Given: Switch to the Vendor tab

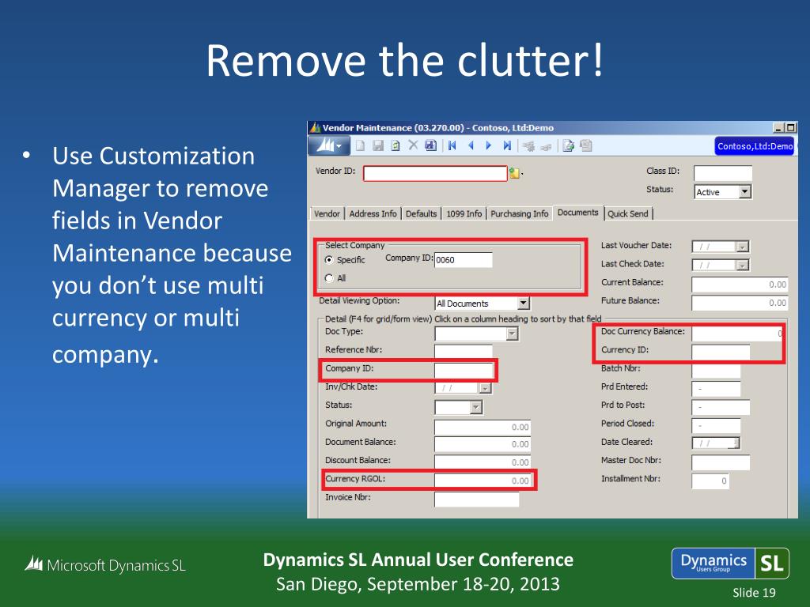Looking at the screenshot, I should (x=327, y=213).
